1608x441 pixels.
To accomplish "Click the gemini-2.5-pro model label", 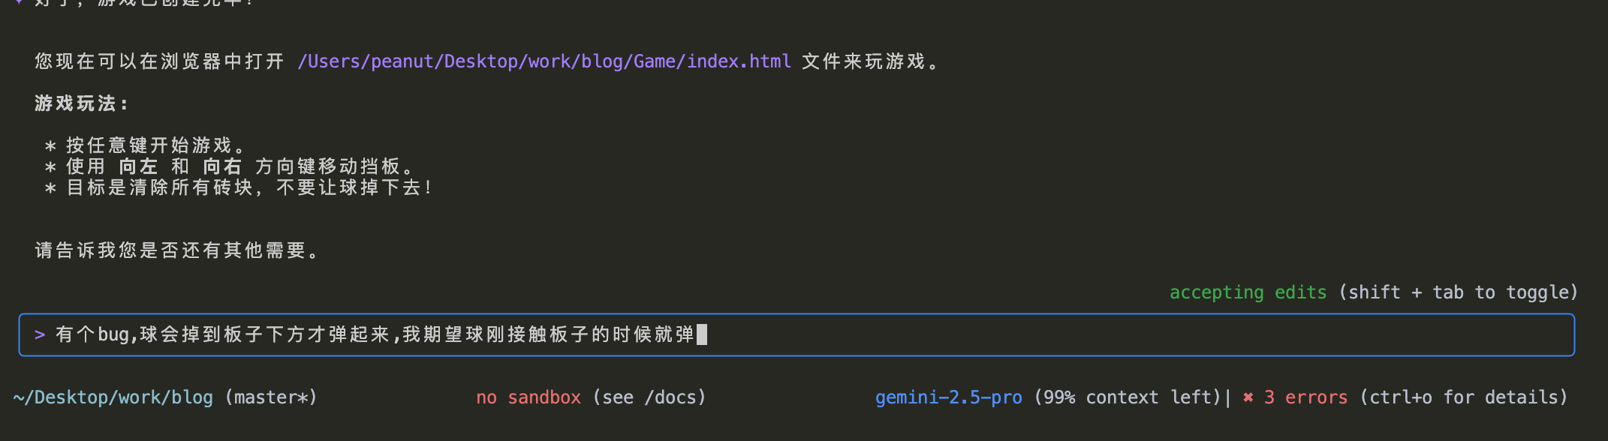I will [948, 397].
